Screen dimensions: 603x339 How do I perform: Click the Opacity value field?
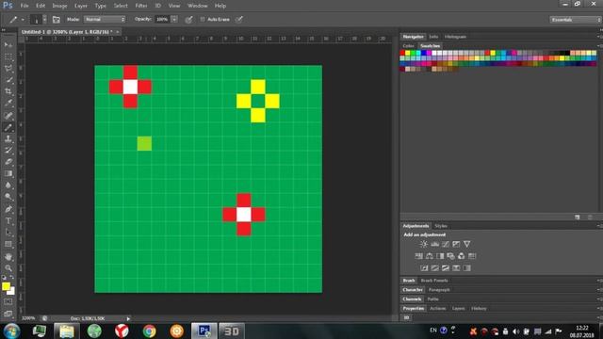click(162, 19)
